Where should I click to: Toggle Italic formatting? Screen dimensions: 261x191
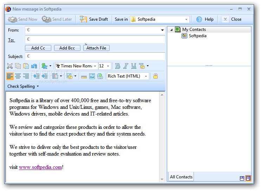pyautogui.click(x=126, y=66)
